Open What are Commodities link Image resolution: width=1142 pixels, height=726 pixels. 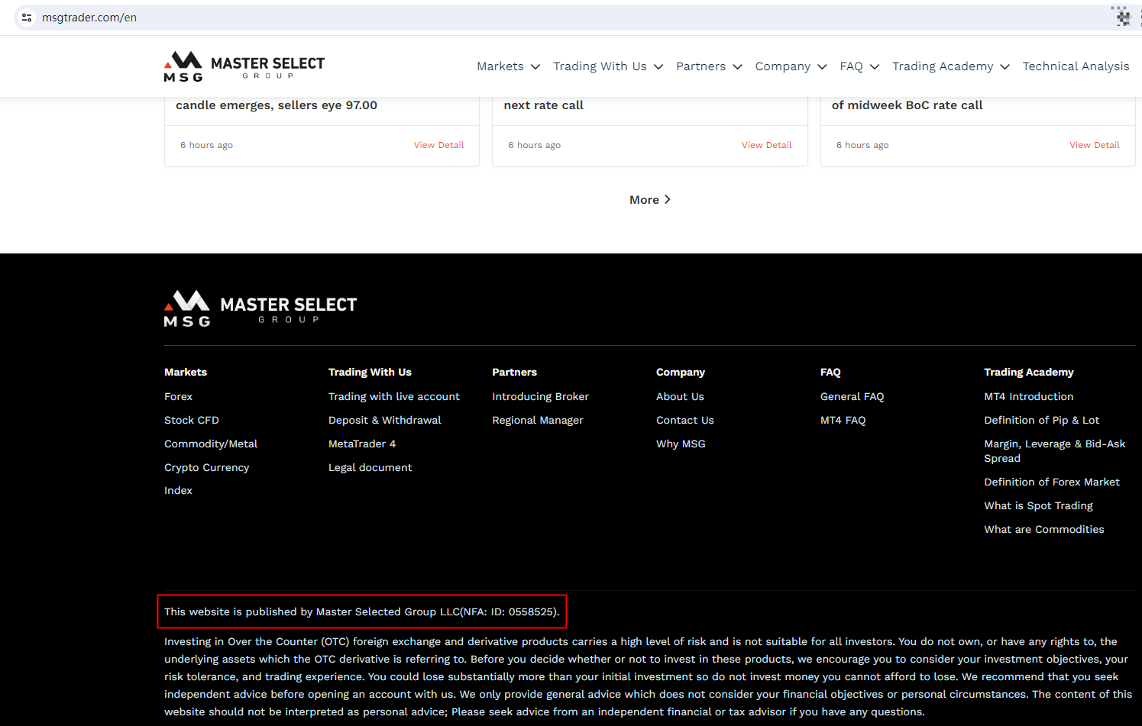coord(1043,530)
